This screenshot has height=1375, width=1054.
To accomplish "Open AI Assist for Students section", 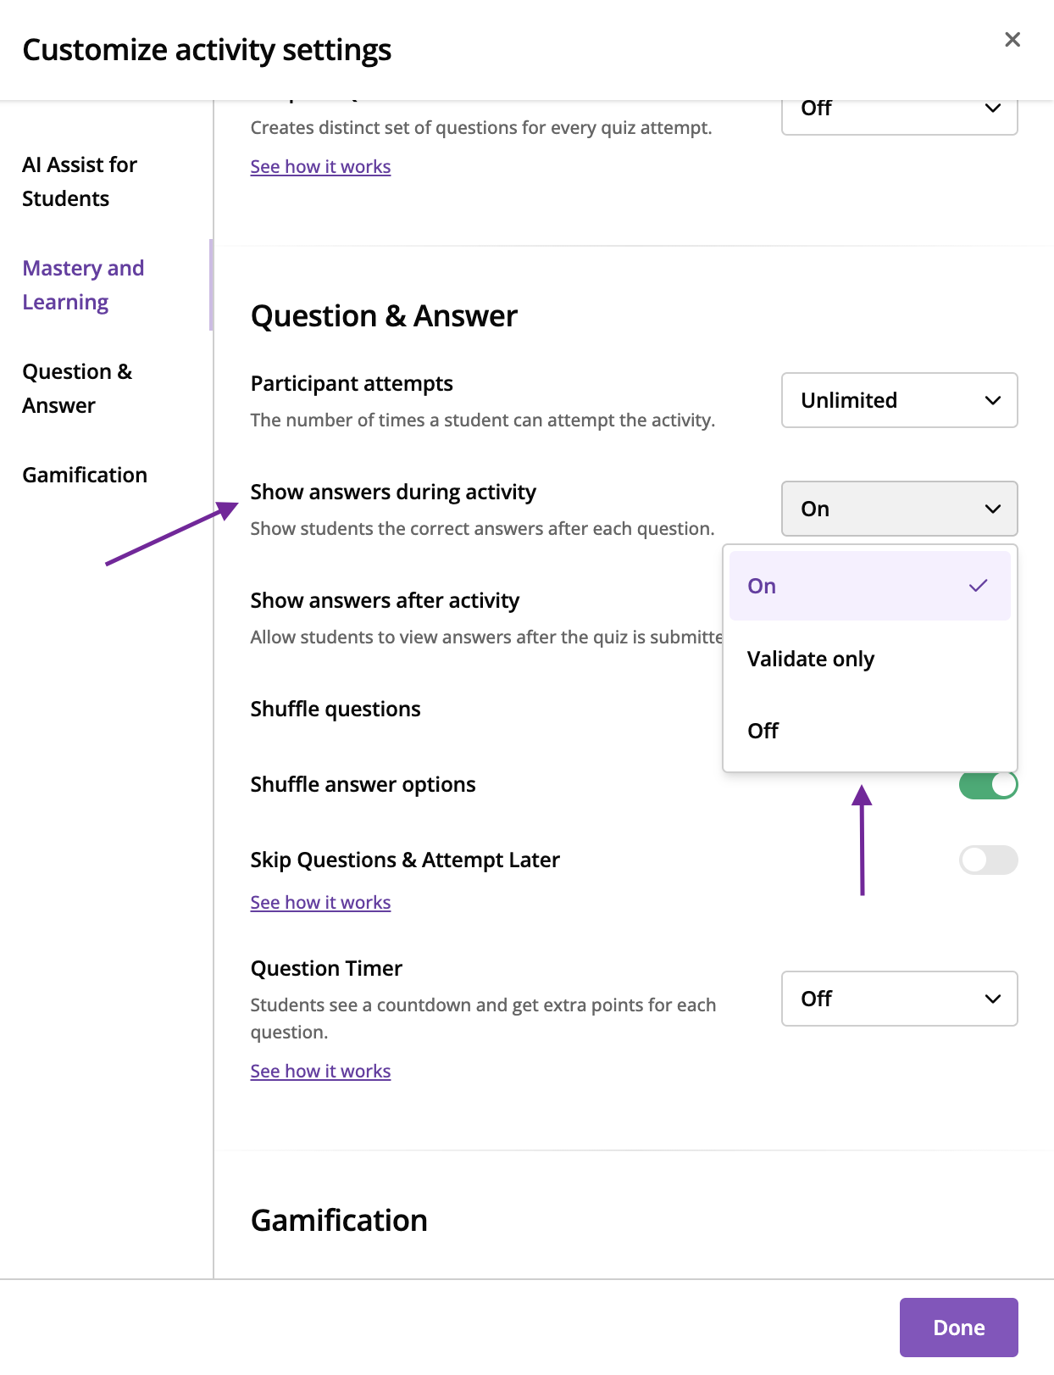I will [80, 181].
